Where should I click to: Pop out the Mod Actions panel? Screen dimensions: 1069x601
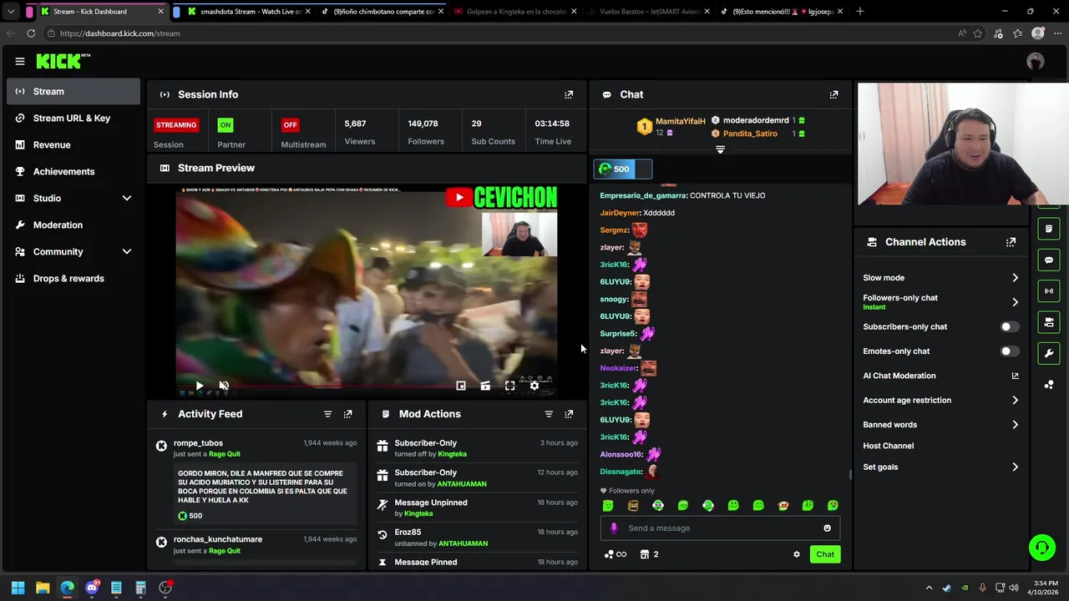(569, 414)
